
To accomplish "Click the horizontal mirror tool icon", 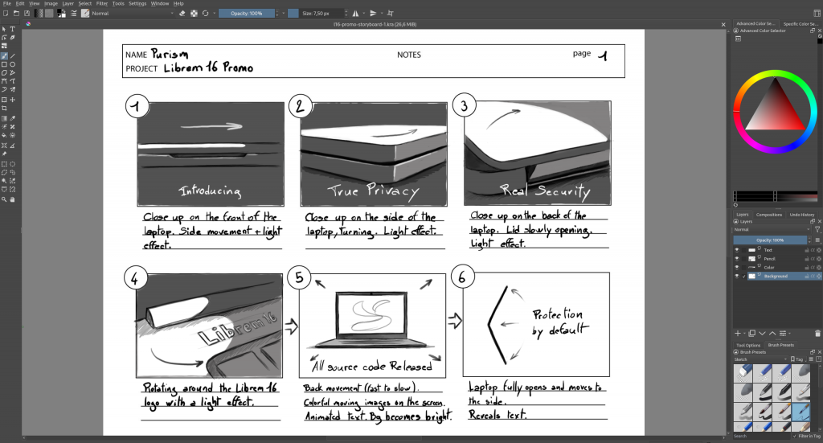I will pos(355,13).
